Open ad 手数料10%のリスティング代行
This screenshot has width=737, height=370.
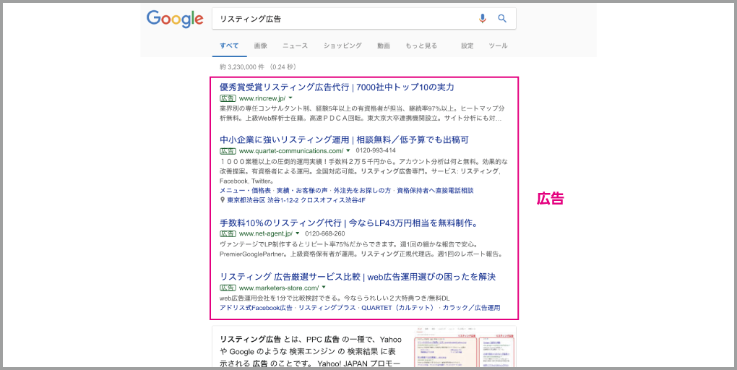[x=349, y=223]
